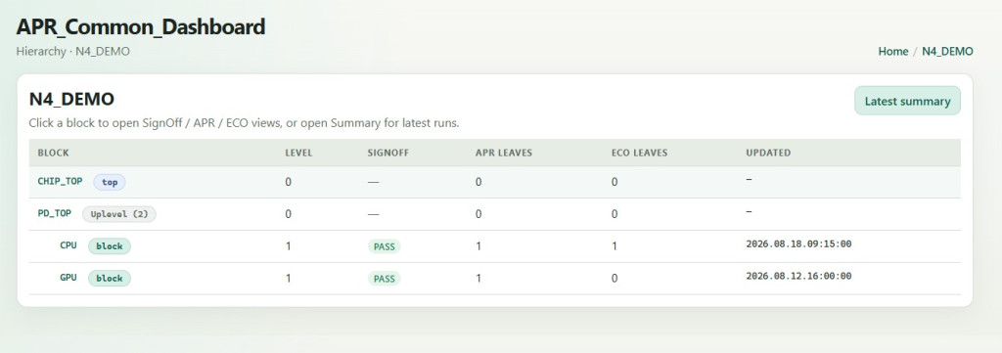Screen dimensions: 1002x353
Task: Click APR leaves value 1 in GPU row
Action: [x=478, y=279]
